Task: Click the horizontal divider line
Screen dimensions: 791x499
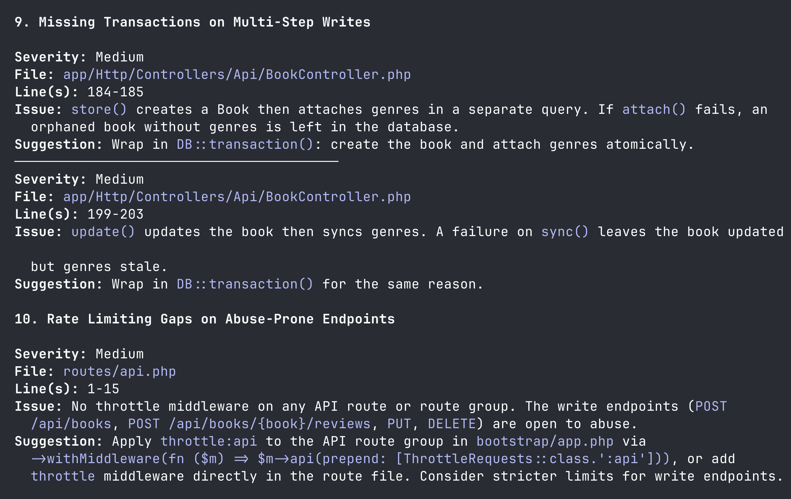Action: [176, 162]
